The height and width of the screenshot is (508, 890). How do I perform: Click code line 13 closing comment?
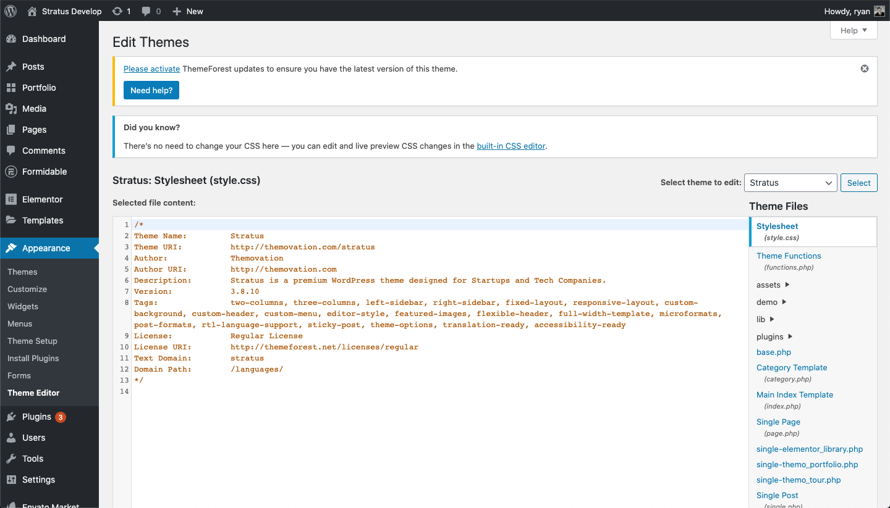138,380
